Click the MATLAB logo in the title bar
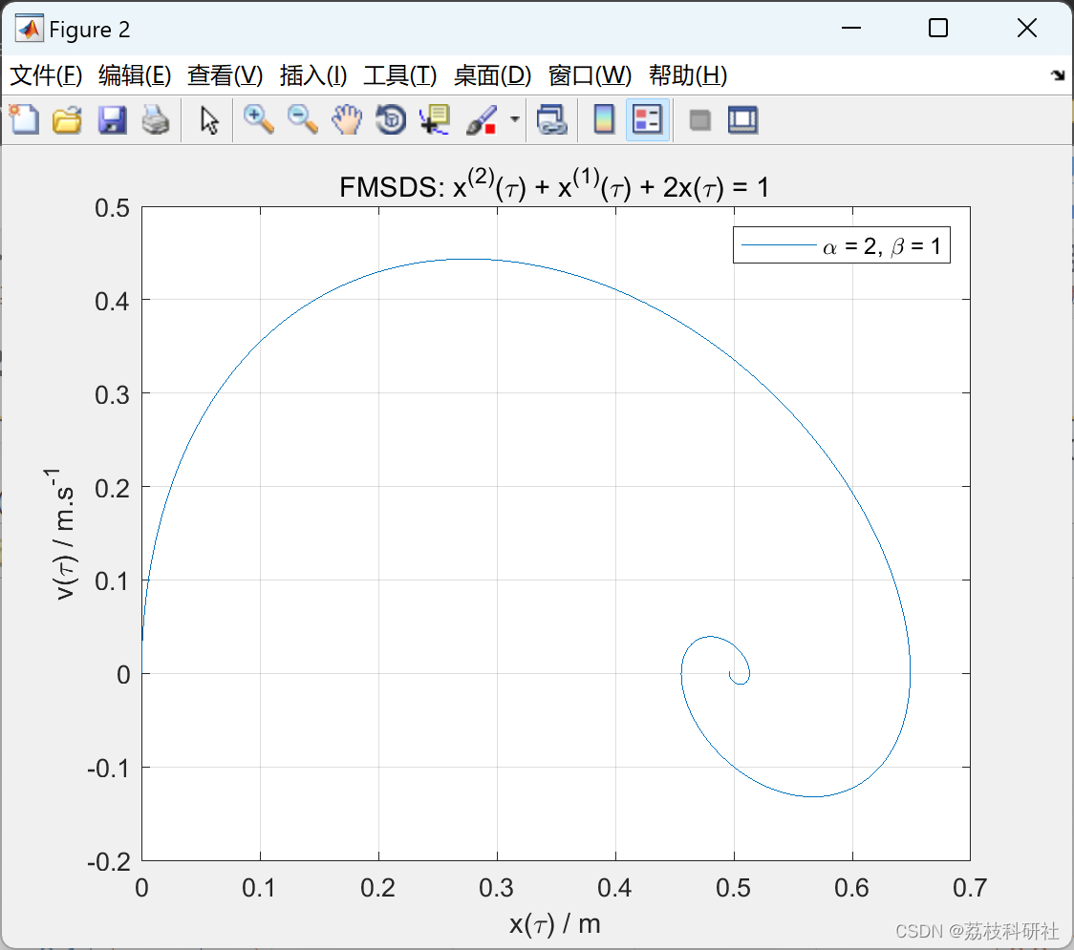The height and width of the screenshot is (950, 1074). [30, 28]
